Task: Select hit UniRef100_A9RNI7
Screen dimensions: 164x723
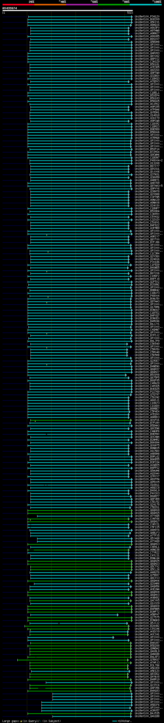Action: pyautogui.click(x=147, y=33)
